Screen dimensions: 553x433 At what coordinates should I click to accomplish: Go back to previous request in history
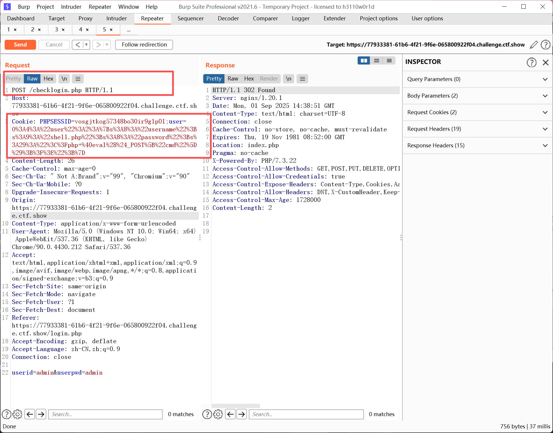click(78, 44)
